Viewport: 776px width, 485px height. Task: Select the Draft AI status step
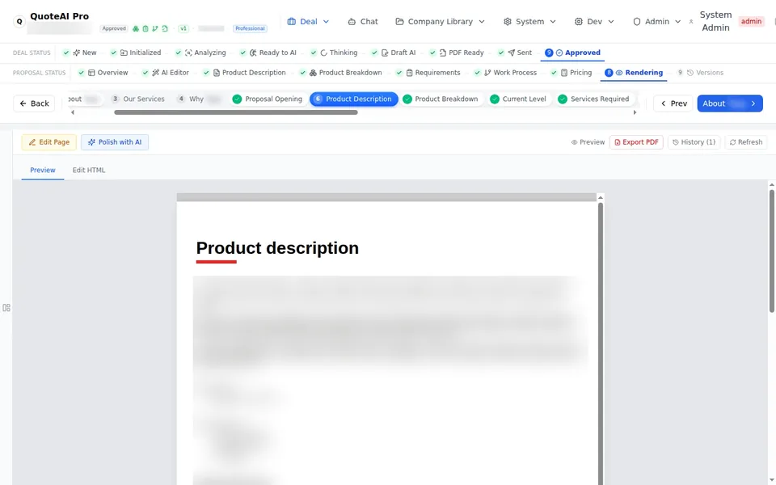click(x=394, y=53)
